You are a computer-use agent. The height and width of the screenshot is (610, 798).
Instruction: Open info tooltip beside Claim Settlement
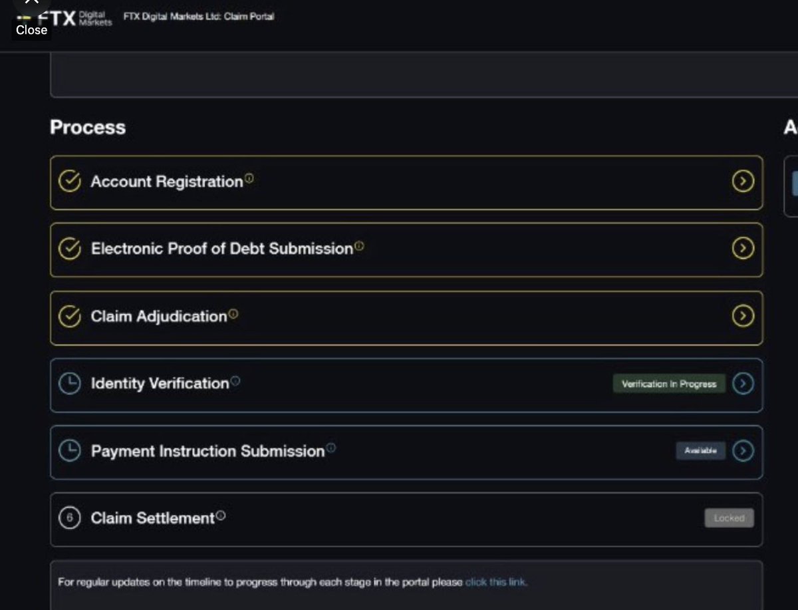221,515
